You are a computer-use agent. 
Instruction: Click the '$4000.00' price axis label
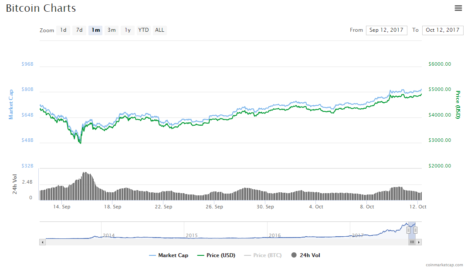coord(440,115)
